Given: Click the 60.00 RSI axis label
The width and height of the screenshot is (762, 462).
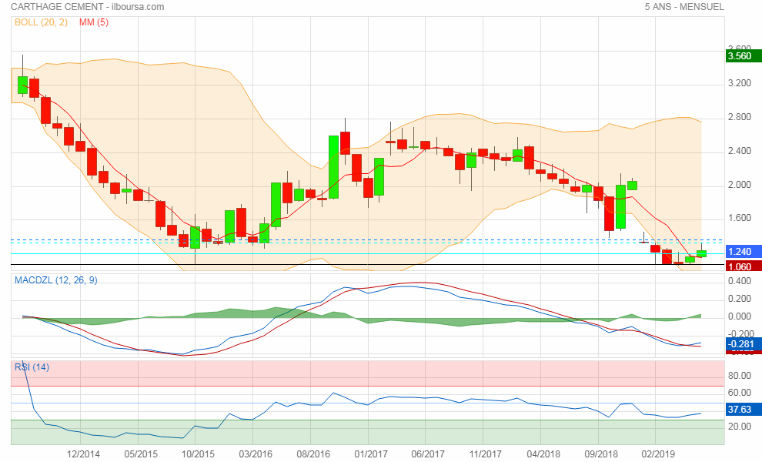Looking at the screenshot, I should [x=740, y=393].
